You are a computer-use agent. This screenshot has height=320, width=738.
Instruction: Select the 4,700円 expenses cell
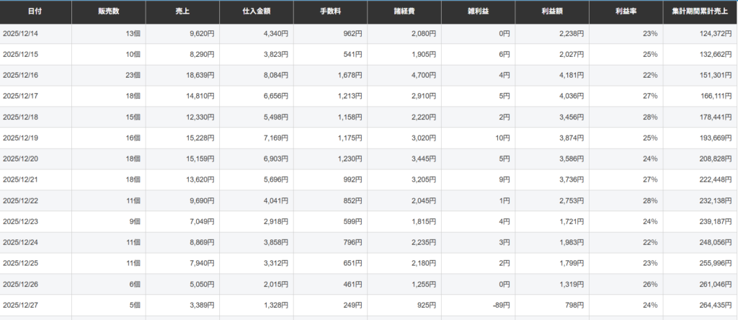pos(421,75)
